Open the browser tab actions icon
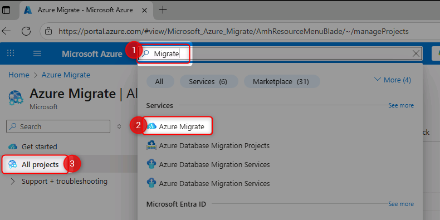The width and height of the screenshot is (440, 220). click(x=6, y=11)
